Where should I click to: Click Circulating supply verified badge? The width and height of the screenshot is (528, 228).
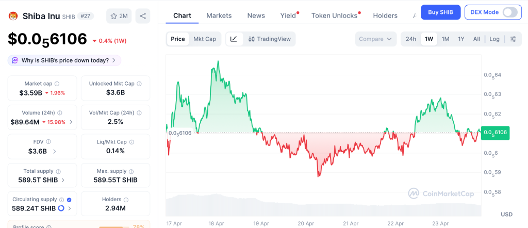(x=69, y=199)
